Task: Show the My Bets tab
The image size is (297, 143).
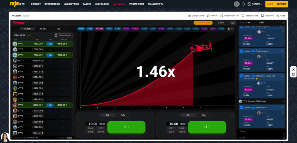Action: (x=43, y=29)
